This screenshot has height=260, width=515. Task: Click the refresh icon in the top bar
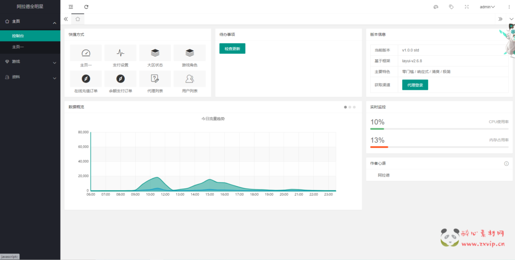(87, 7)
